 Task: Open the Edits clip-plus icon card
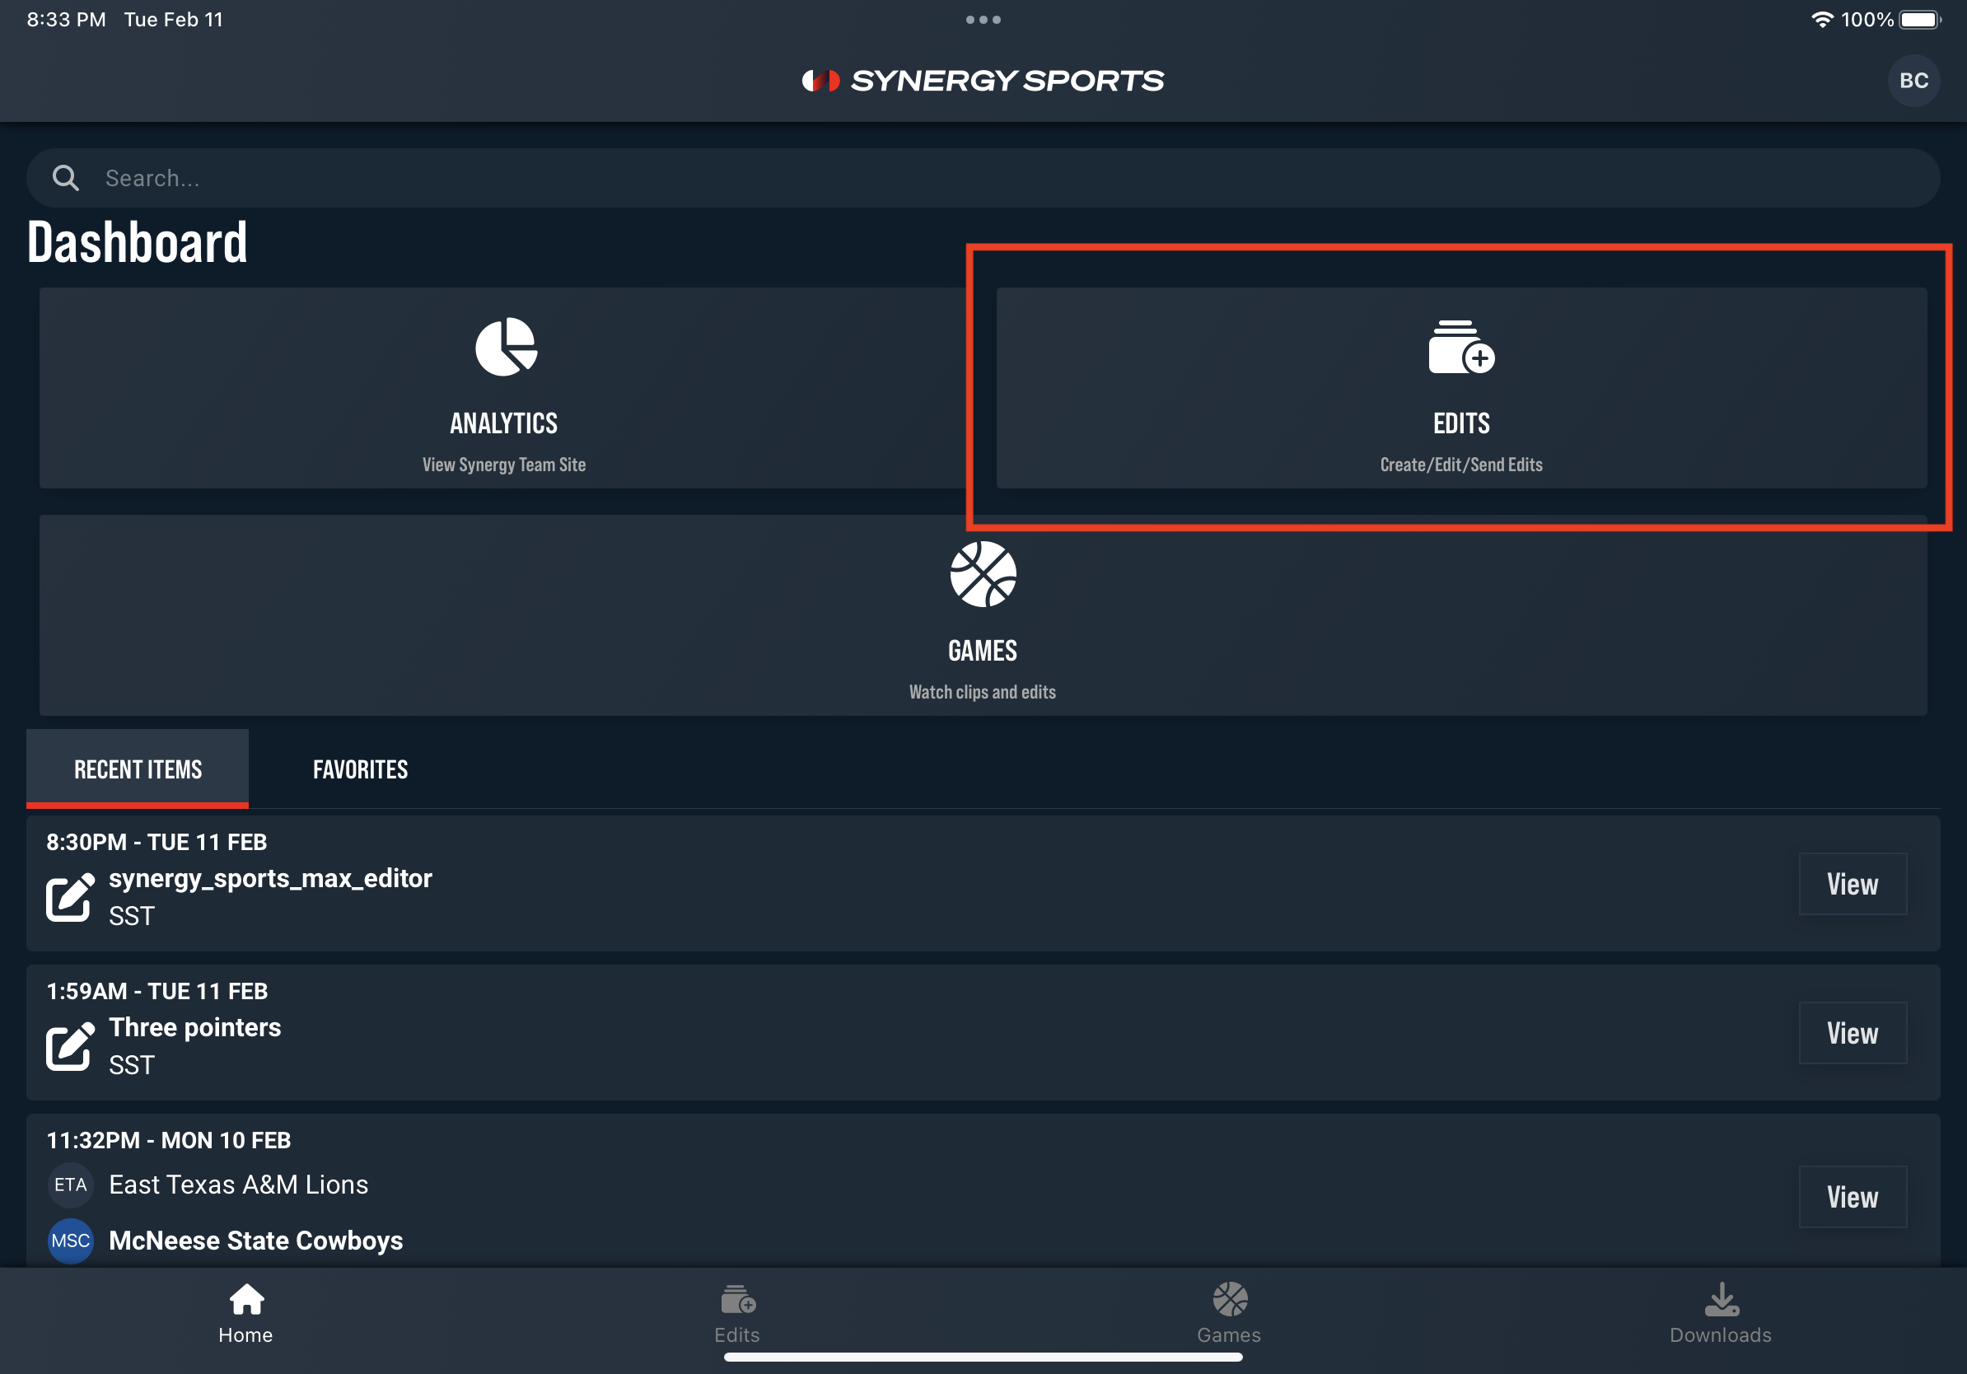click(x=1461, y=388)
